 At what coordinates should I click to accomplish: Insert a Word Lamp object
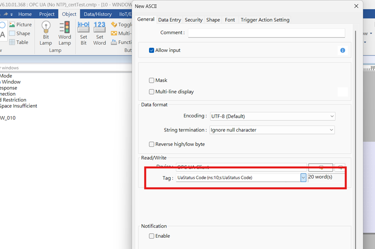tap(65, 33)
